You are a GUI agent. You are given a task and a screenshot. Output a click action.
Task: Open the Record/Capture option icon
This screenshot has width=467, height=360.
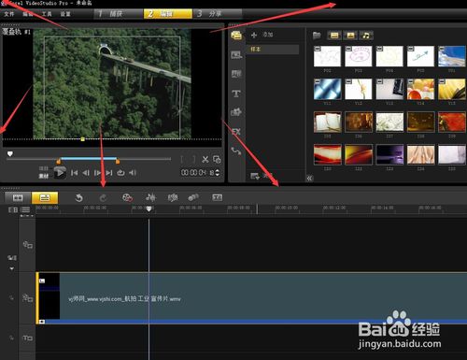click(127, 197)
